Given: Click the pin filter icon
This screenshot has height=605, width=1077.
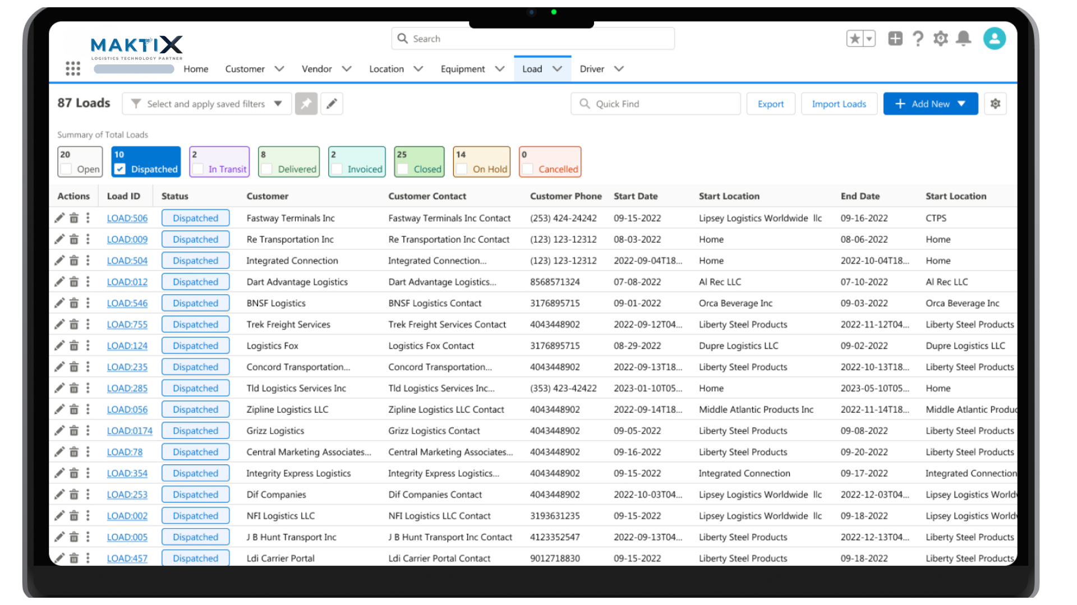Looking at the screenshot, I should 306,104.
